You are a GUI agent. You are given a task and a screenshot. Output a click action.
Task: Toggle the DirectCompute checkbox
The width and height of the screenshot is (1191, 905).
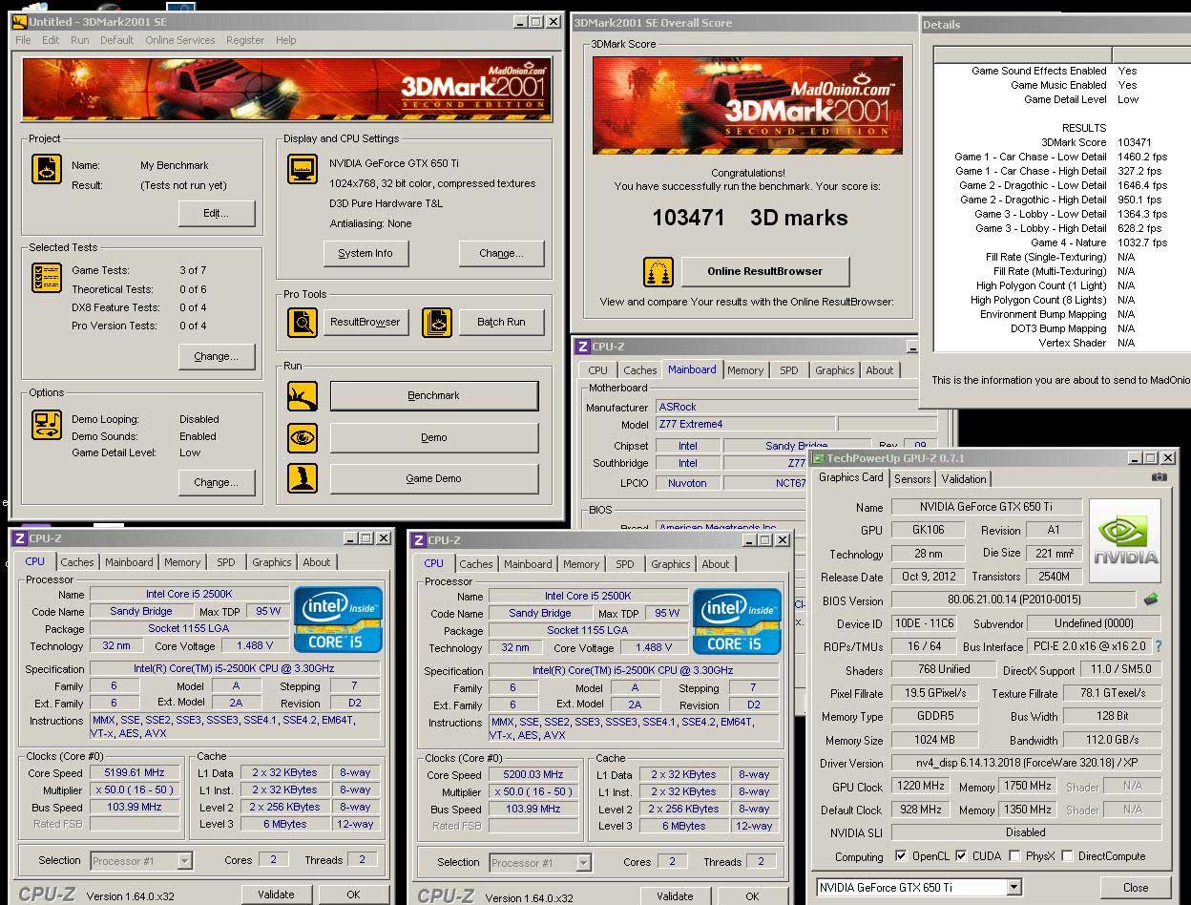click(x=1067, y=855)
